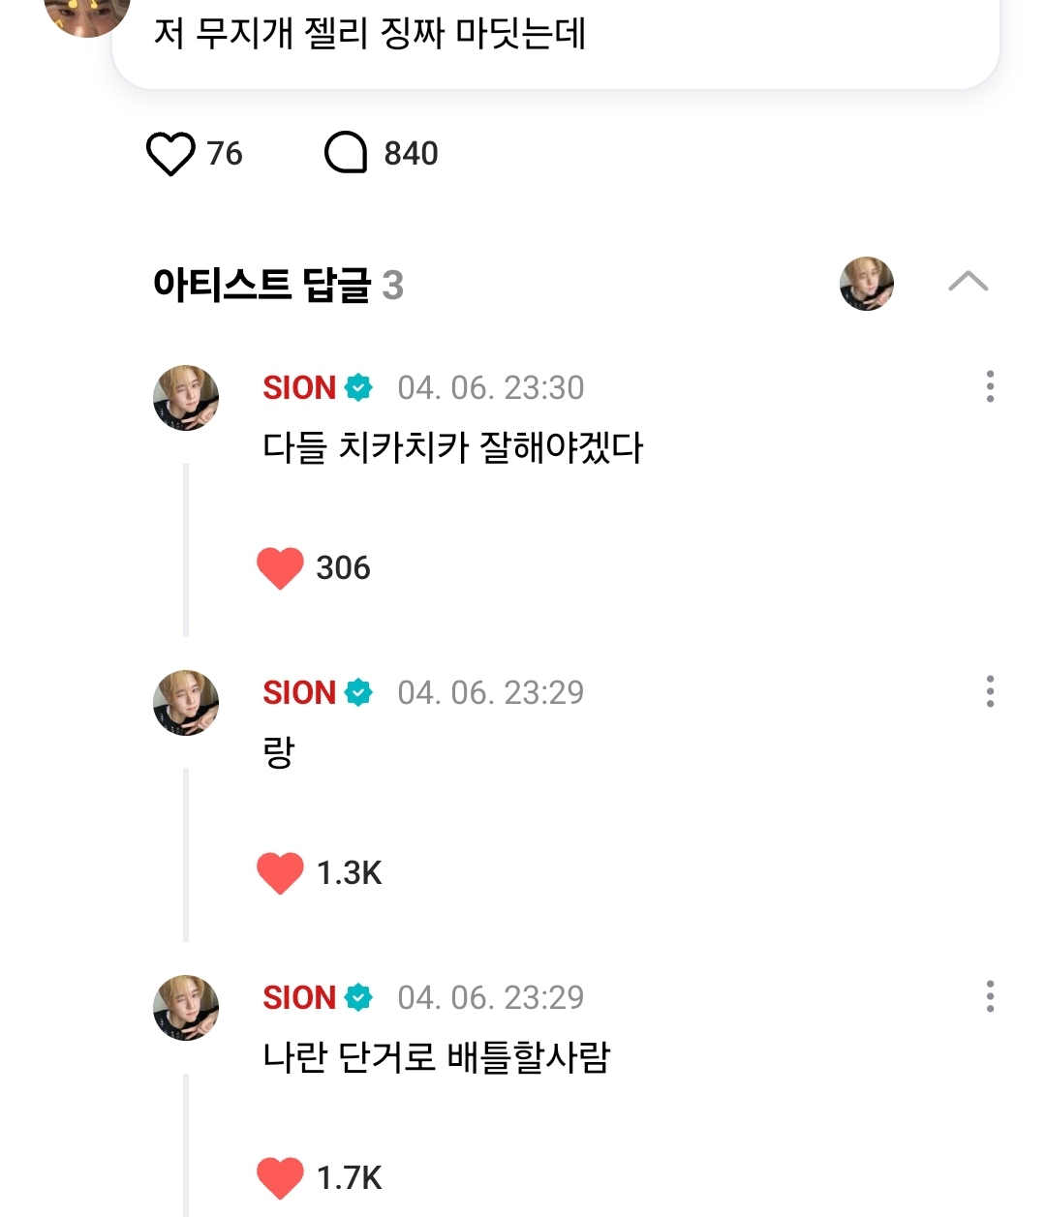Open SION's name link on the 23:30 reply

point(299,388)
